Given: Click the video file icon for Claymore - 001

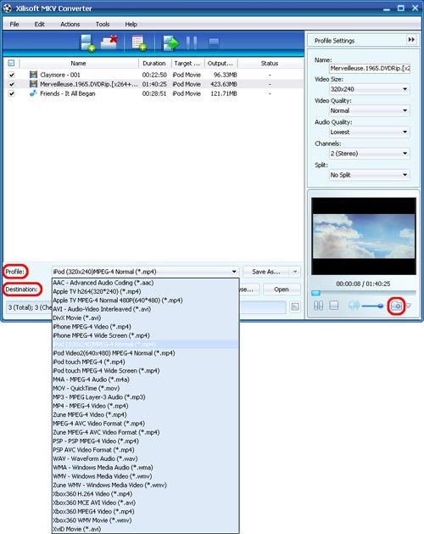Looking at the screenshot, I should click(x=33, y=75).
